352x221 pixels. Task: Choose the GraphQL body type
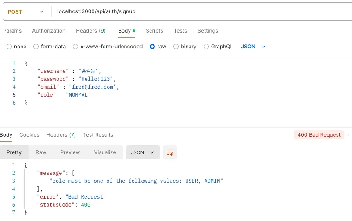coord(206,47)
